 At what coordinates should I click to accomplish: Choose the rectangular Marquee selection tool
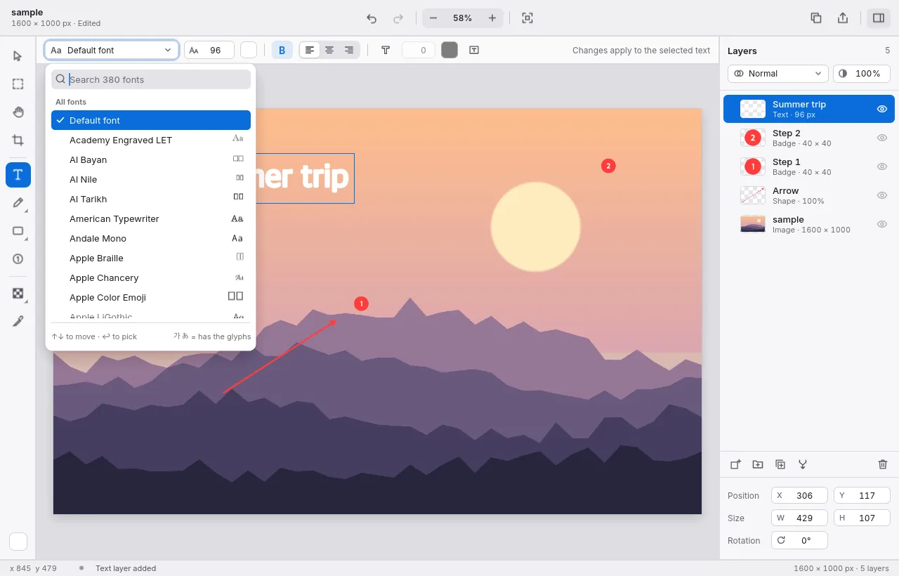pos(18,84)
